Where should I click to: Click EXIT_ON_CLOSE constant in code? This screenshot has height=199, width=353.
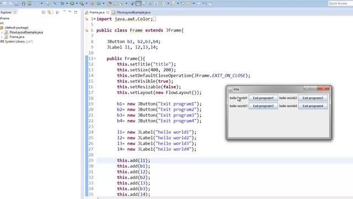[228, 76]
